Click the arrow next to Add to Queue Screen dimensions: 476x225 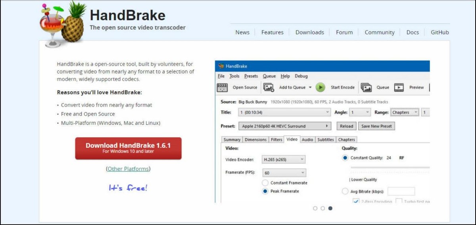tap(310, 88)
